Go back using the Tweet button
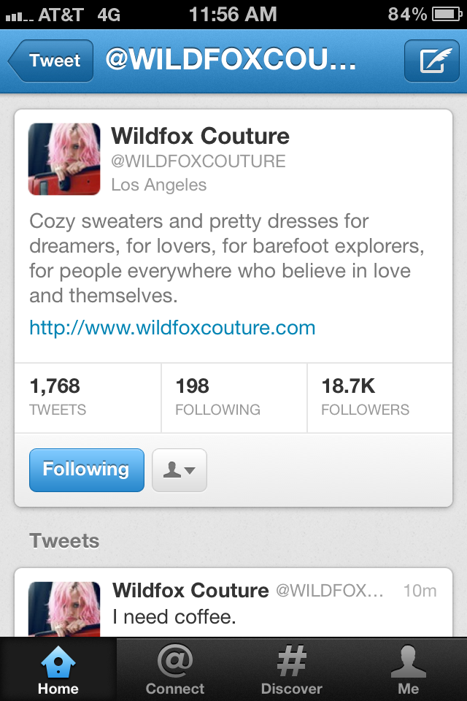This screenshot has width=467, height=701. coord(51,61)
